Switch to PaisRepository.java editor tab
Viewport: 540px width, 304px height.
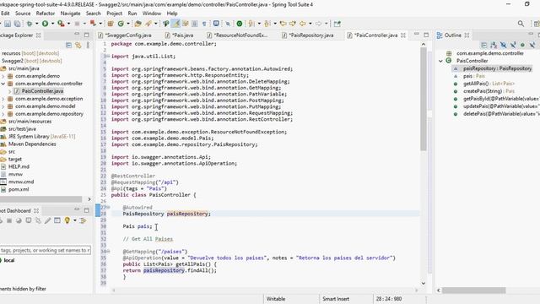click(307, 35)
